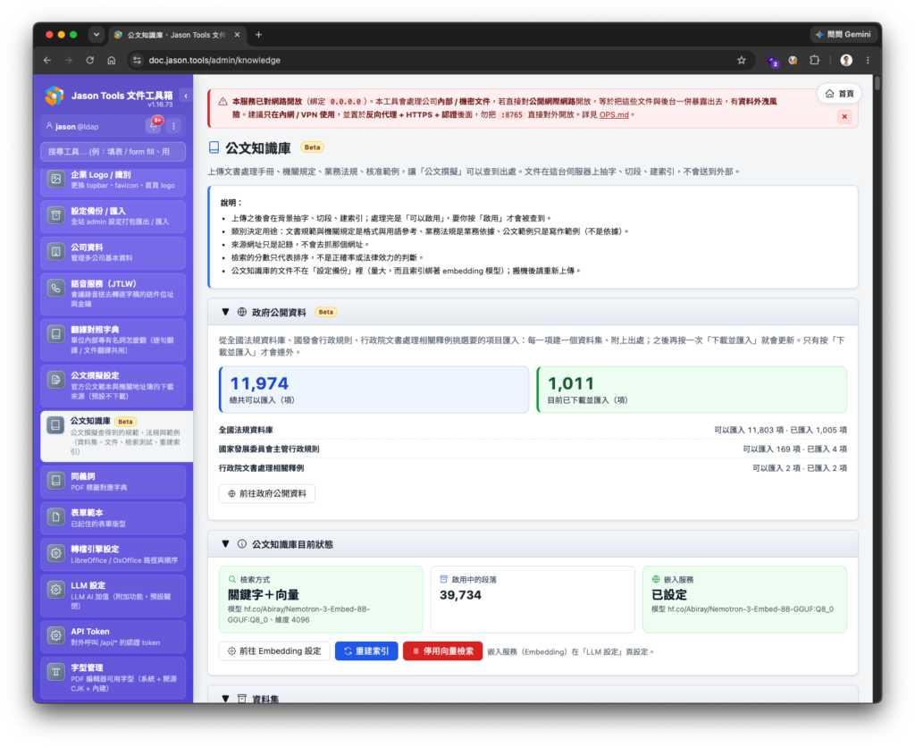Screen dimensions: 915x747
Task: Open notifications bell with 9+ badge
Action: coord(153,125)
